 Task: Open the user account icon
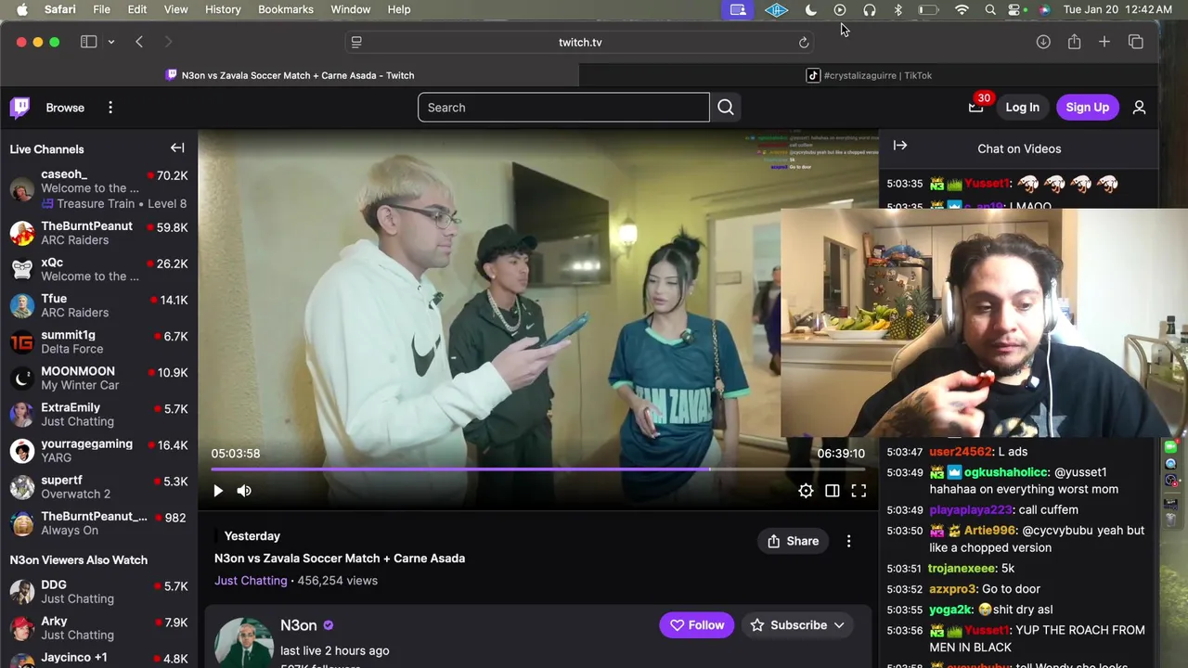click(1140, 108)
